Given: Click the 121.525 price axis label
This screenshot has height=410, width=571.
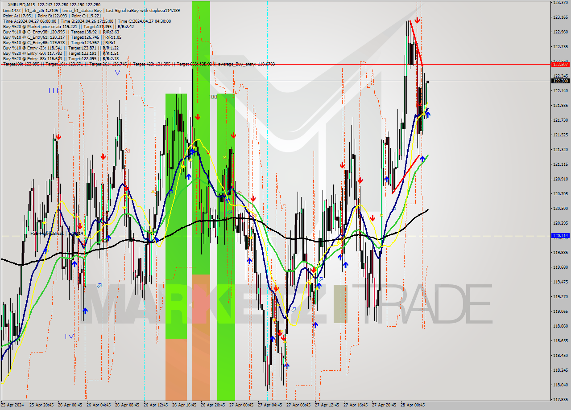Looking at the screenshot, I should [x=560, y=135].
